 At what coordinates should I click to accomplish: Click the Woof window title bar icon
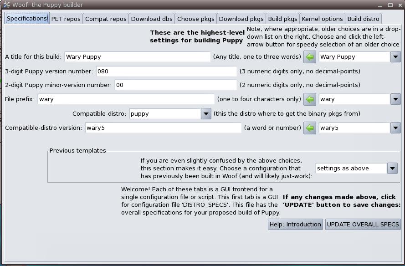[6, 5]
